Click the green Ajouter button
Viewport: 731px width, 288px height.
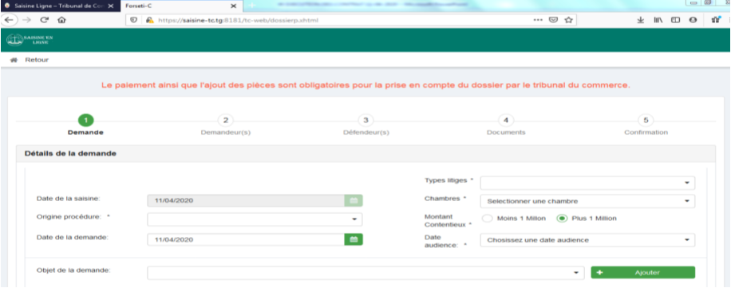643,273
